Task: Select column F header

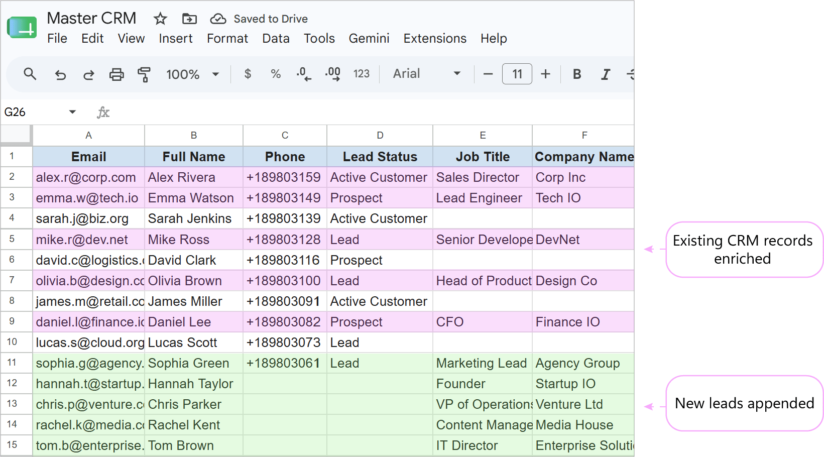Action: (583, 135)
